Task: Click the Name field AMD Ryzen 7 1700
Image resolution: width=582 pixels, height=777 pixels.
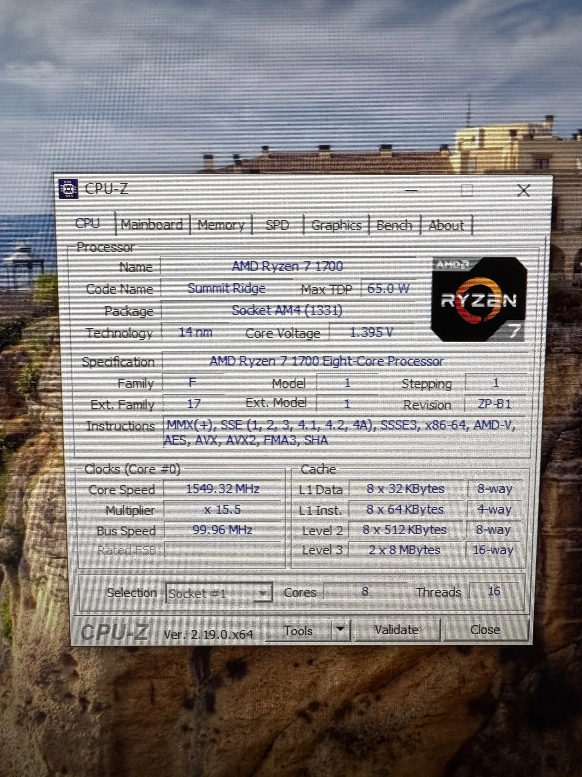Action: click(x=288, y=266)
